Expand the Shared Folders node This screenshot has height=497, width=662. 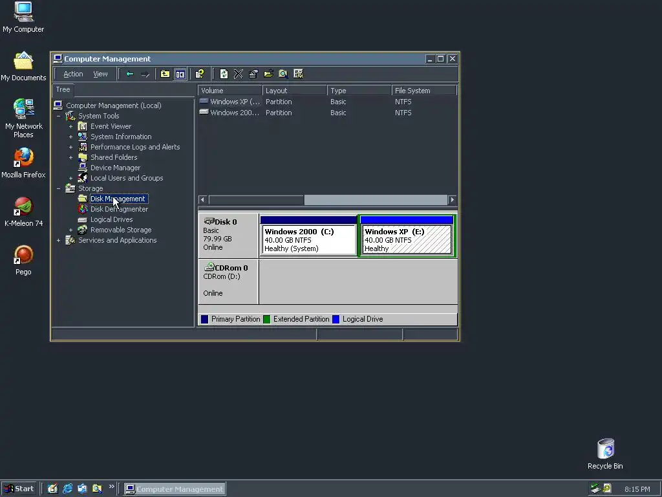click(70, 158)
